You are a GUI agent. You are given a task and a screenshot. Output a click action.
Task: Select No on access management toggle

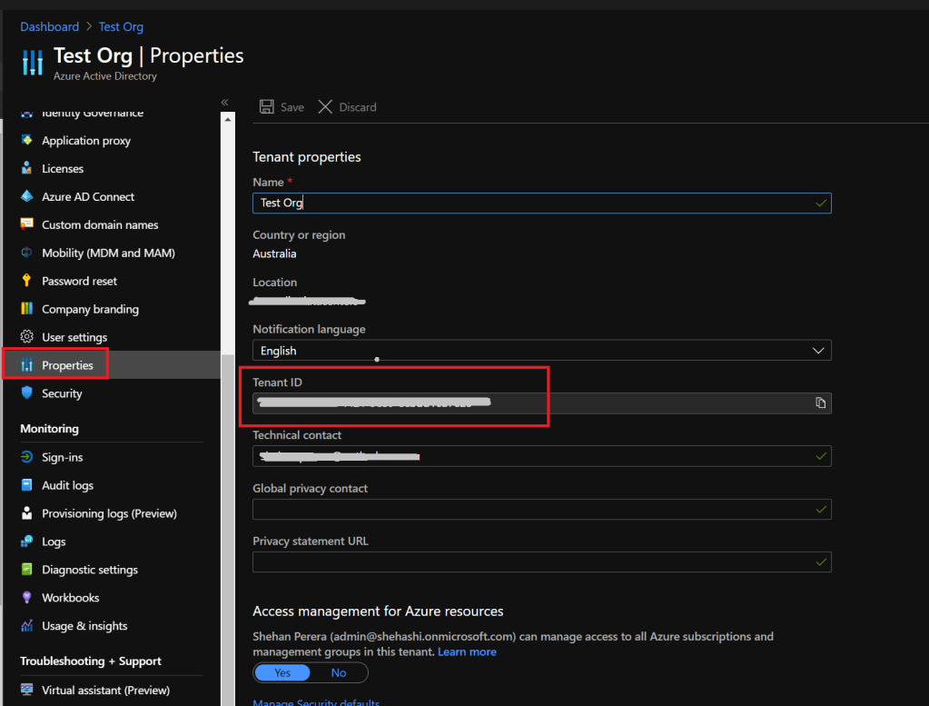tap(339, 673)
